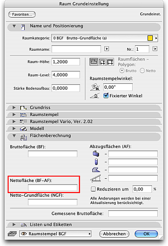Expand the Grundriss panel
Viewport: 168px width, 246px height.
click(x=14, y=108)
